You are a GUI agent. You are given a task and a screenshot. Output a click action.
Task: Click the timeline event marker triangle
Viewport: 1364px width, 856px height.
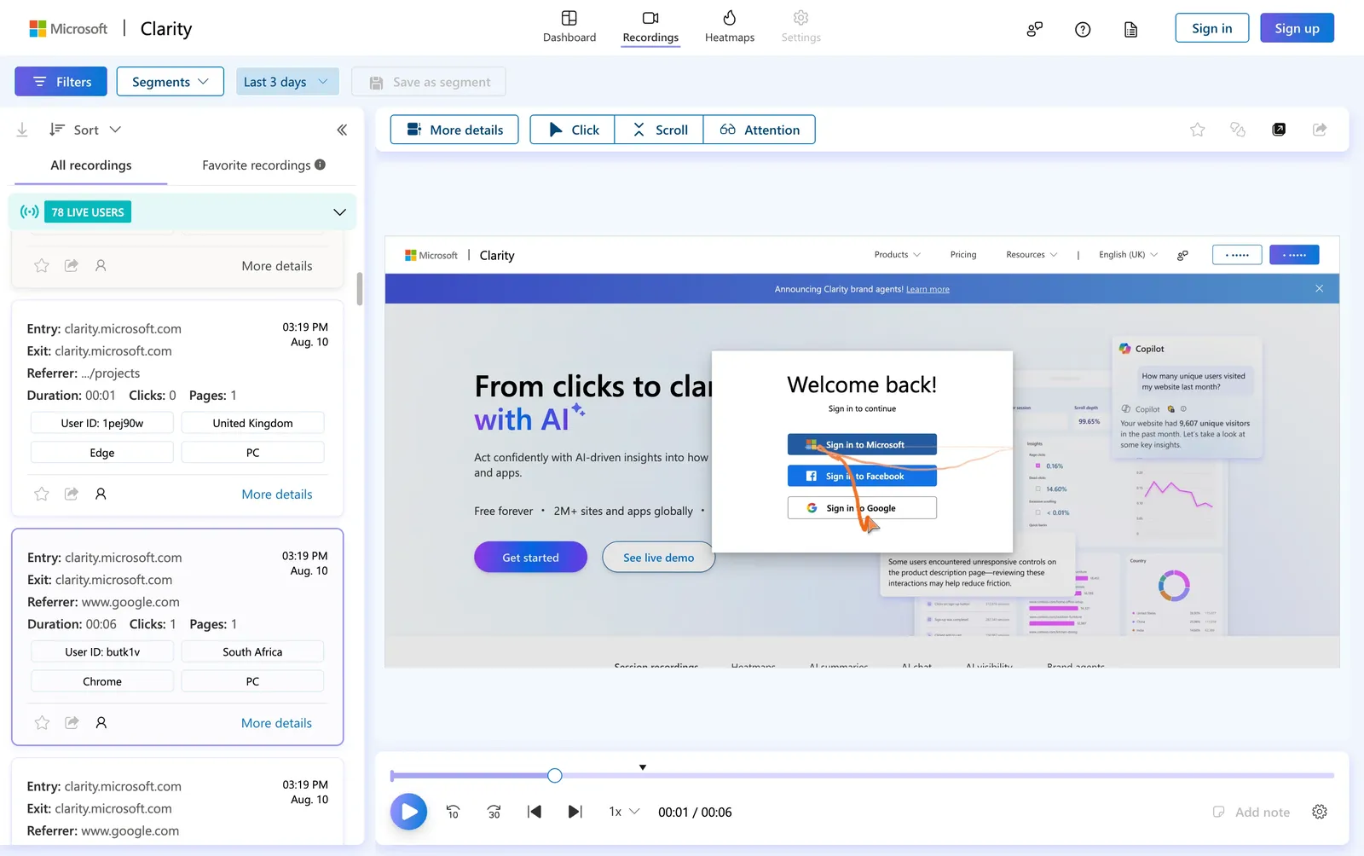643,767
